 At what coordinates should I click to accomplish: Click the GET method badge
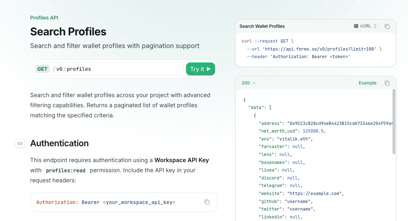click(x=43, y=69)
